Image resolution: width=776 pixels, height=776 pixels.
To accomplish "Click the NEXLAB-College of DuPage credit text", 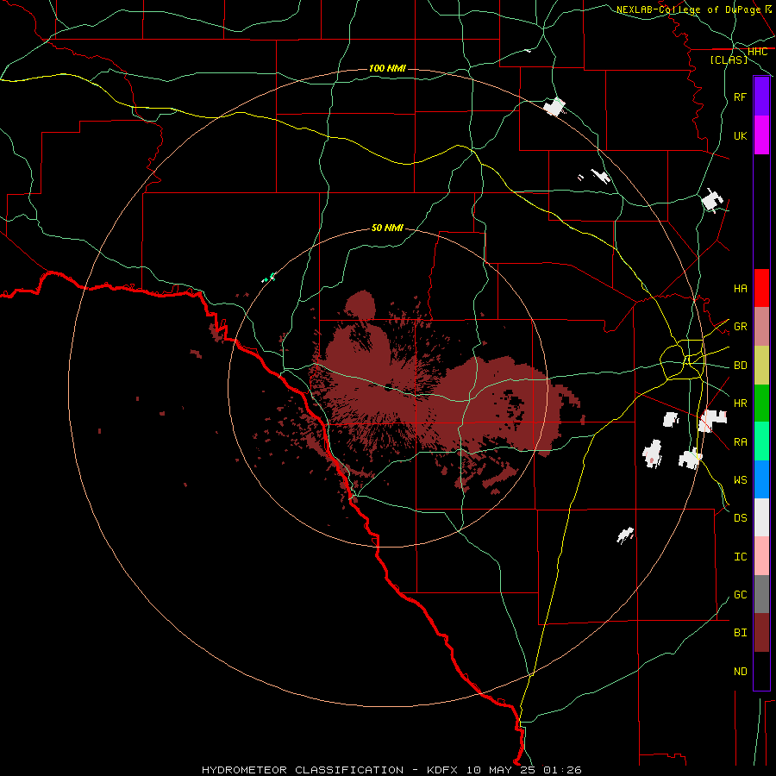I will pos(688,9).
